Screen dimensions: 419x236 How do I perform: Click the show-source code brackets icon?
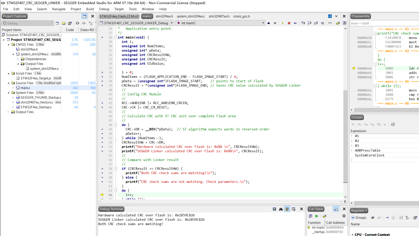coord(84,23)
